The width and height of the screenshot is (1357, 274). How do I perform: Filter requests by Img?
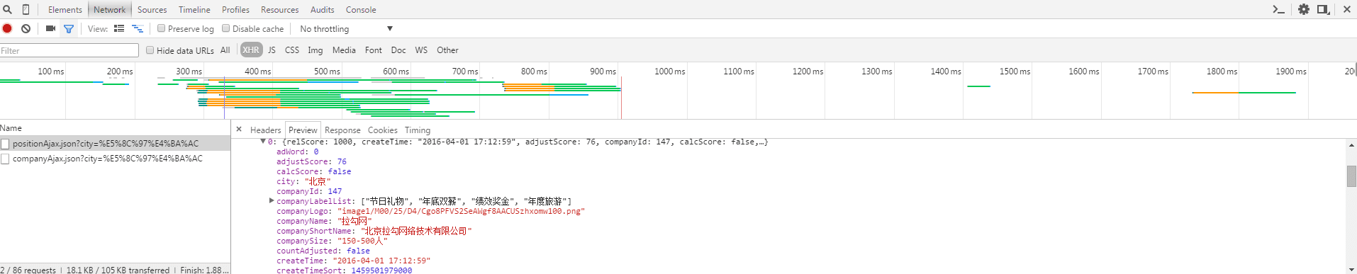pyautogui.click(x=315, y=50)
